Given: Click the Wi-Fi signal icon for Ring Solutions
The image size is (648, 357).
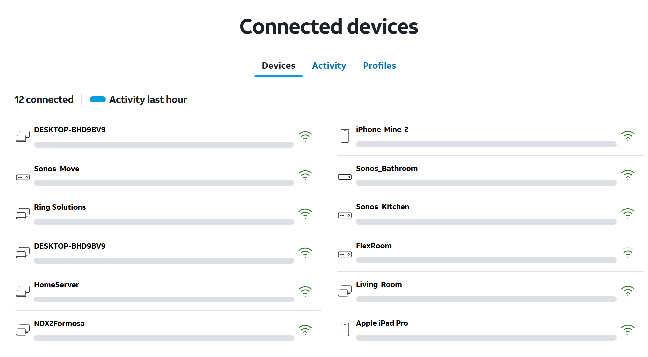Looking at the screenshot, I should 305,214.
